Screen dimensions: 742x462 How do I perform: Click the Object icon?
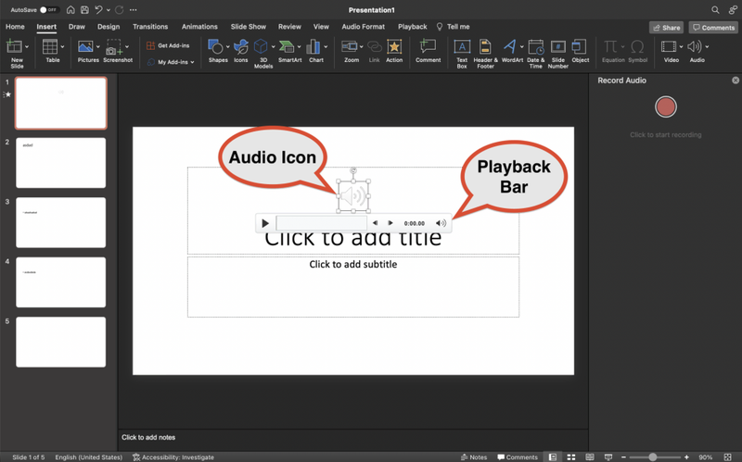point(580,47)
